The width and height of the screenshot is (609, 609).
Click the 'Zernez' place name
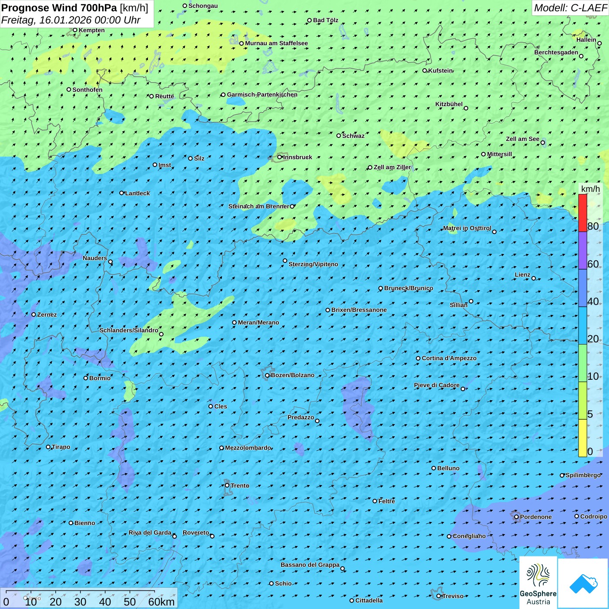click(x=47, y=315)
